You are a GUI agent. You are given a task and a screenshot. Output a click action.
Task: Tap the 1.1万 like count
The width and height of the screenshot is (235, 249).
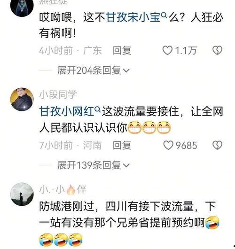(x=186, y=51)
